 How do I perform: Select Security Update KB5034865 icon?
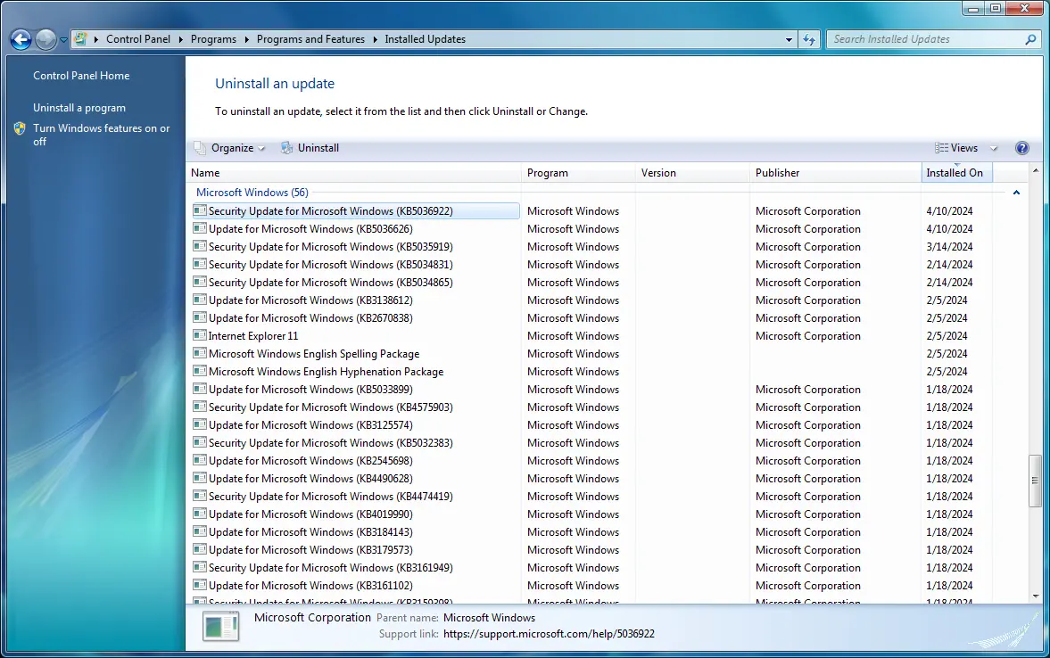(x=200, y=283)
